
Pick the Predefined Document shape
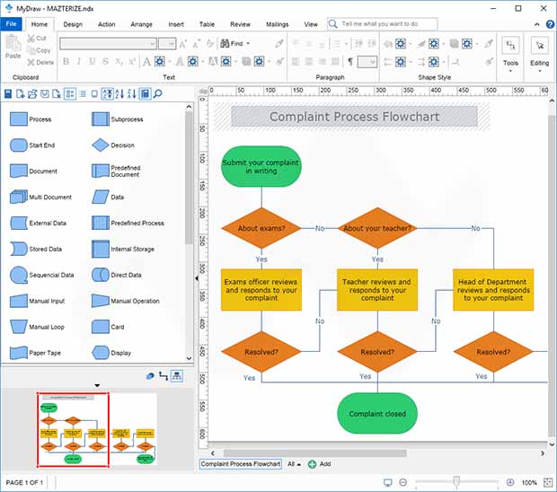click(x=116, y=171)
